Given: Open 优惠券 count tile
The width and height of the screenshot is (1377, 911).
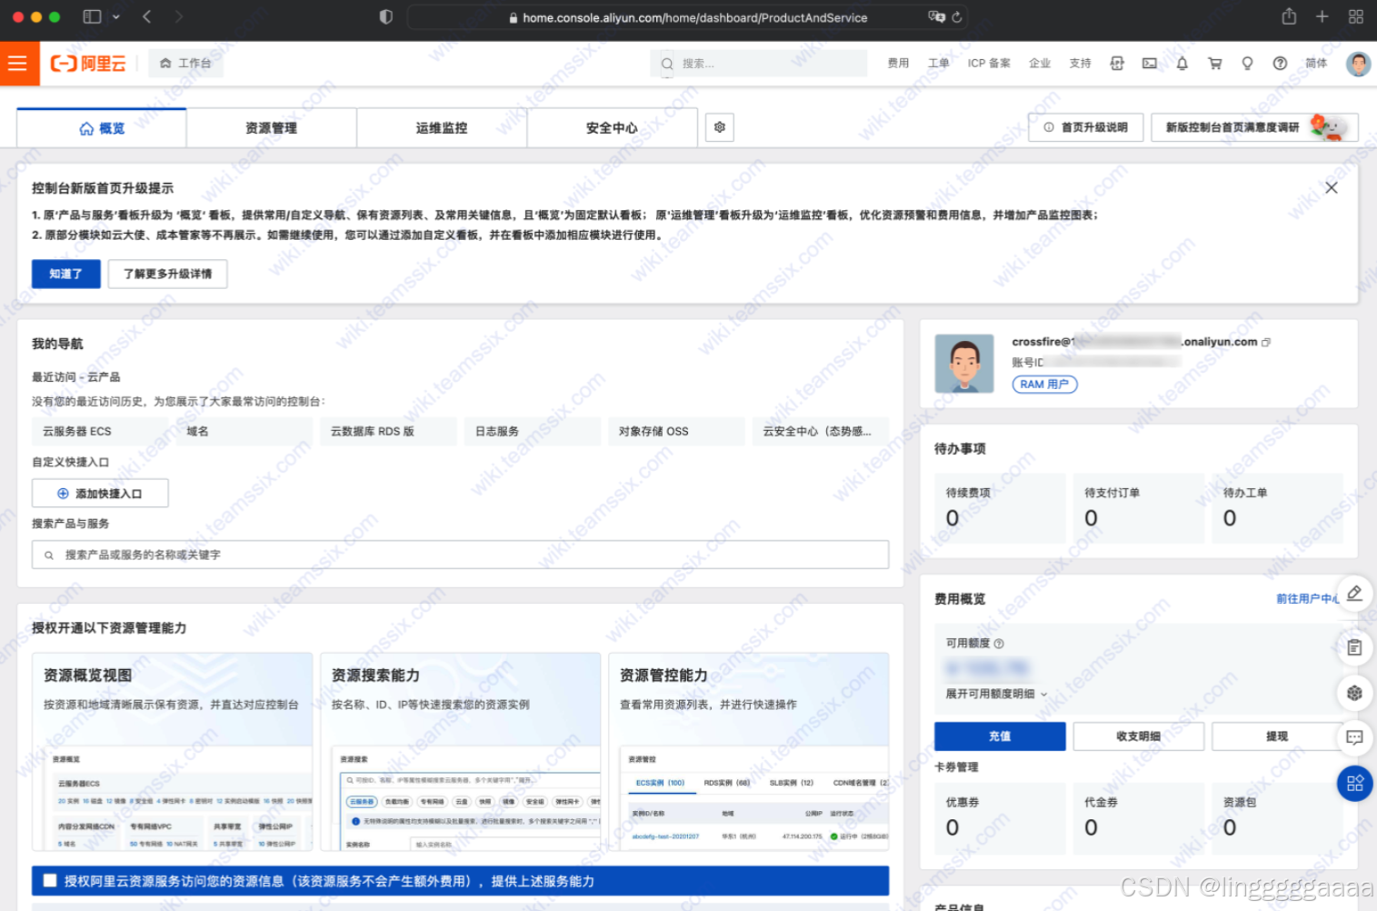Looking at the screenshot, I should click(x=1000, y=818).
